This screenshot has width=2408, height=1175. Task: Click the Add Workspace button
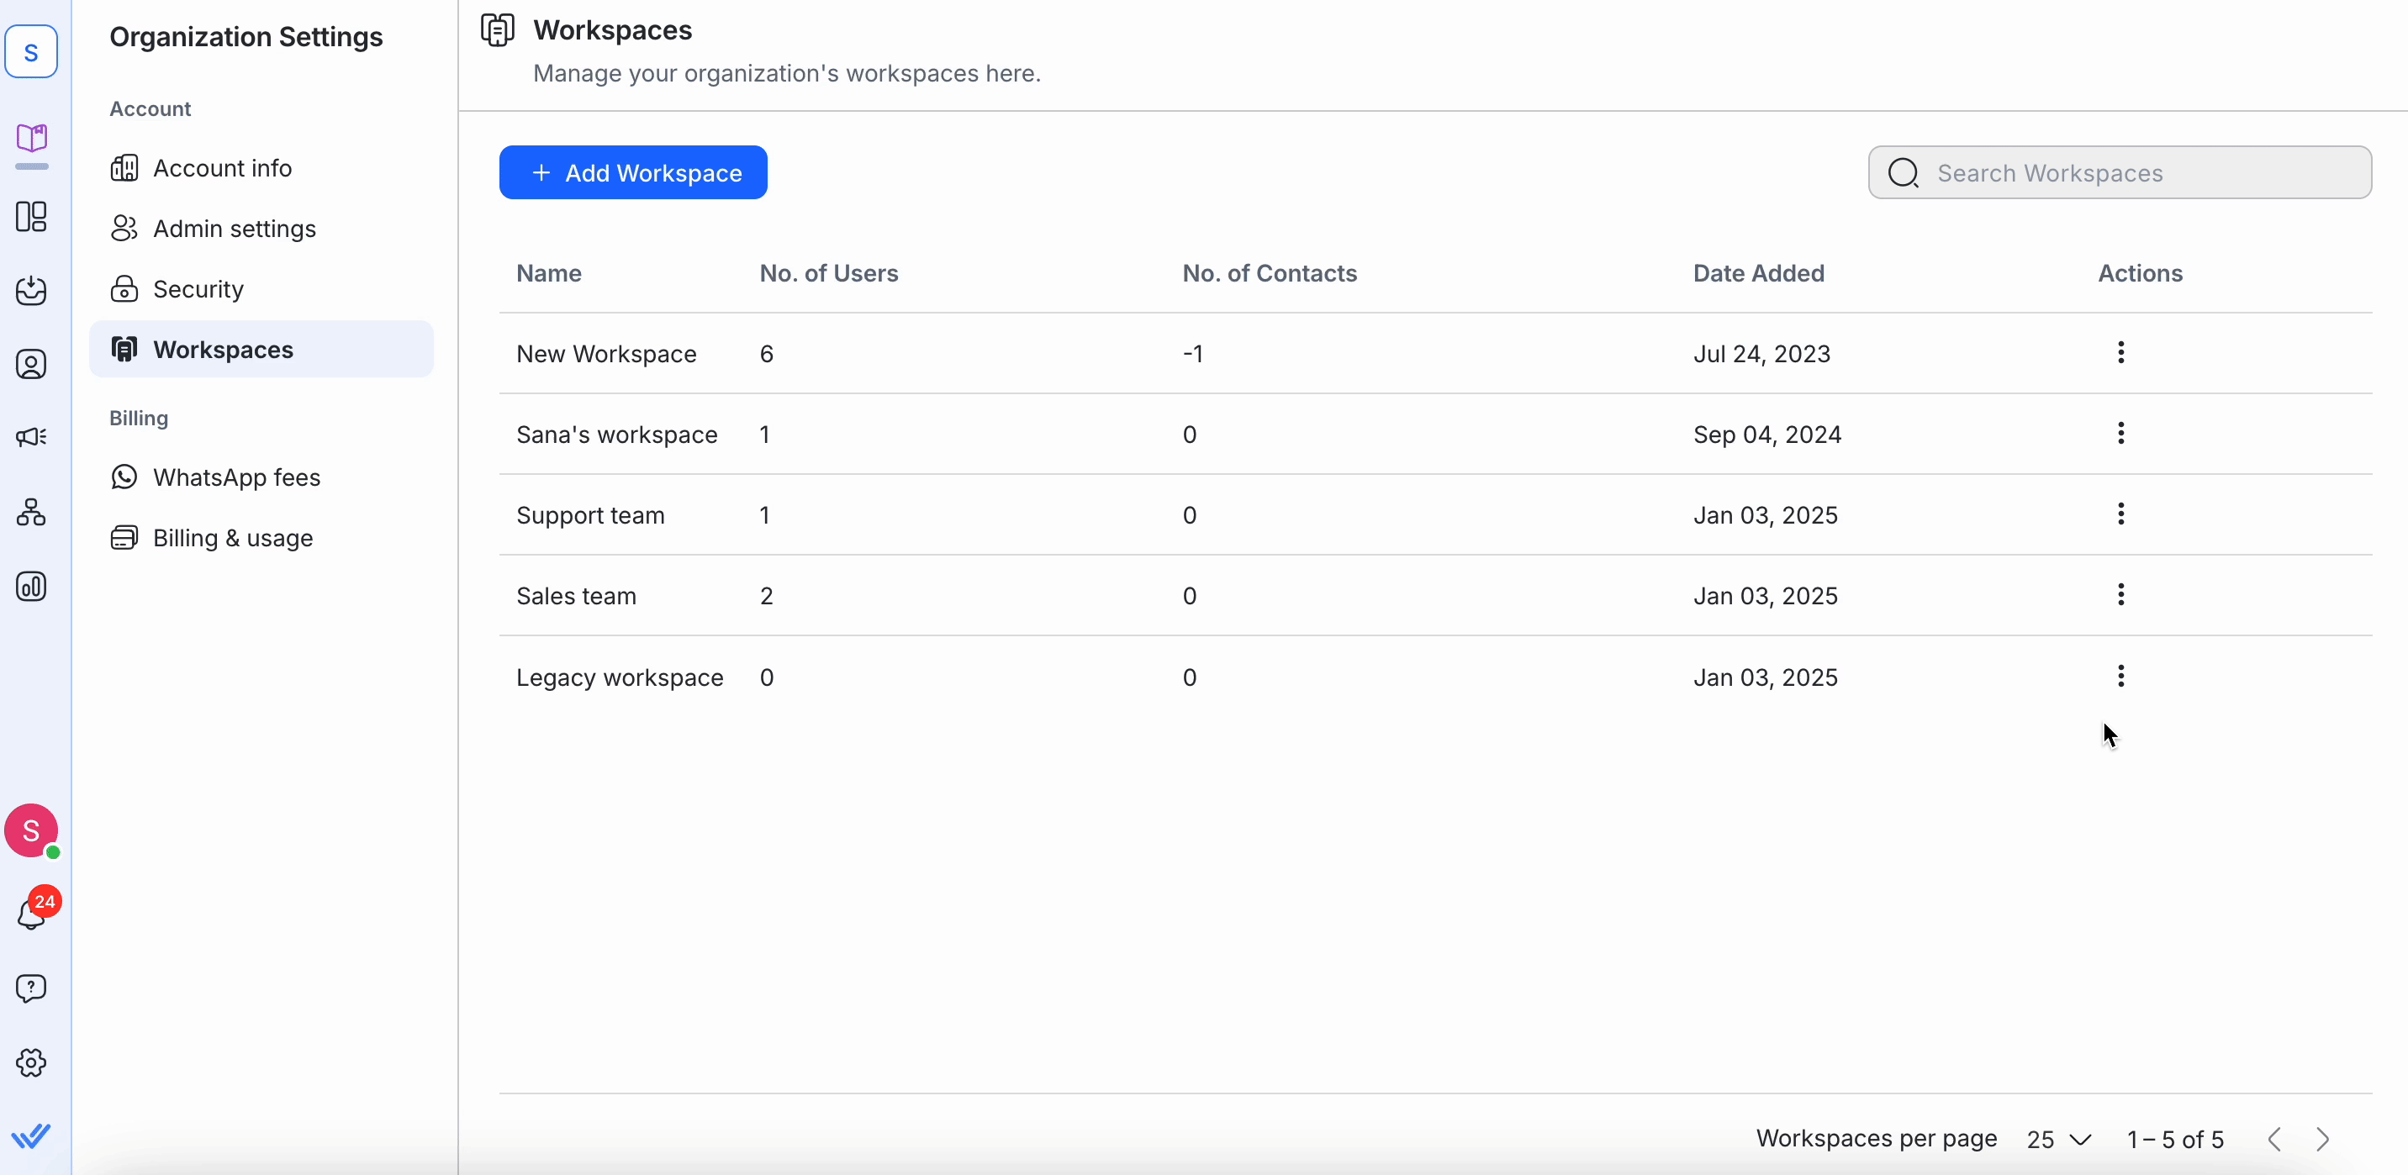coord(633,173)
